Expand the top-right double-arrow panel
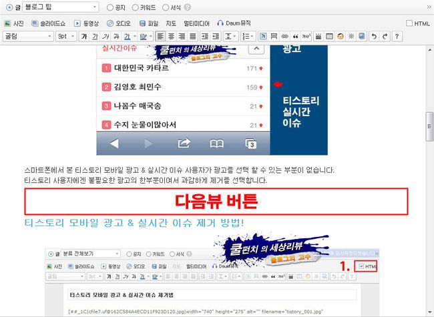This screenshot has height=317, width=434. 429,7
